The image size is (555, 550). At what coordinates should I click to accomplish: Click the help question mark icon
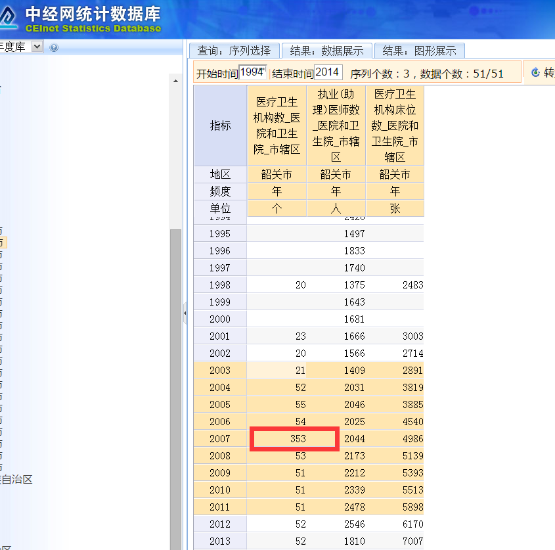click(54, 47)
